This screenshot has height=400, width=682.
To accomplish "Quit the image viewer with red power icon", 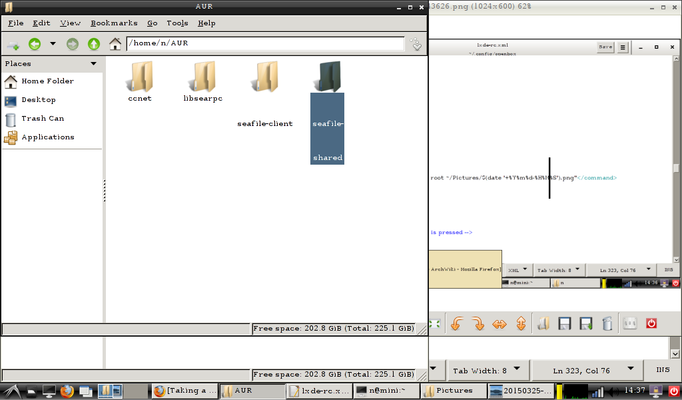I will tap(651, 324).
